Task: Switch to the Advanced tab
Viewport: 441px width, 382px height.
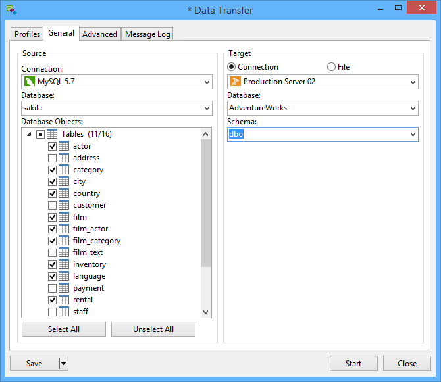Action: [99, 34]
